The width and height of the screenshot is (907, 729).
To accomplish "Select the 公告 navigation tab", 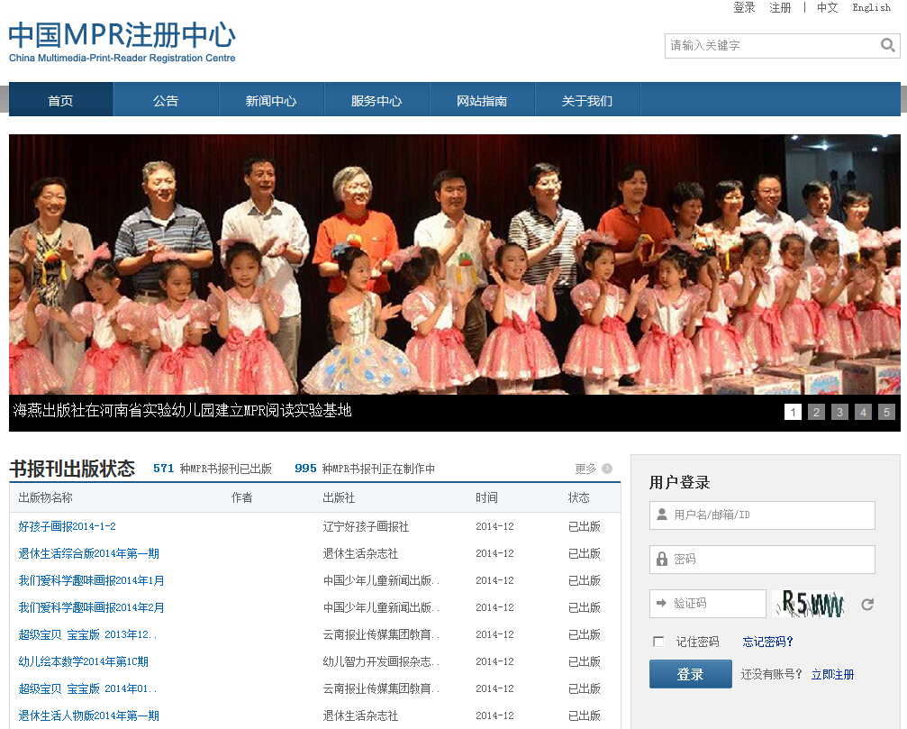I will click(166, 101).
